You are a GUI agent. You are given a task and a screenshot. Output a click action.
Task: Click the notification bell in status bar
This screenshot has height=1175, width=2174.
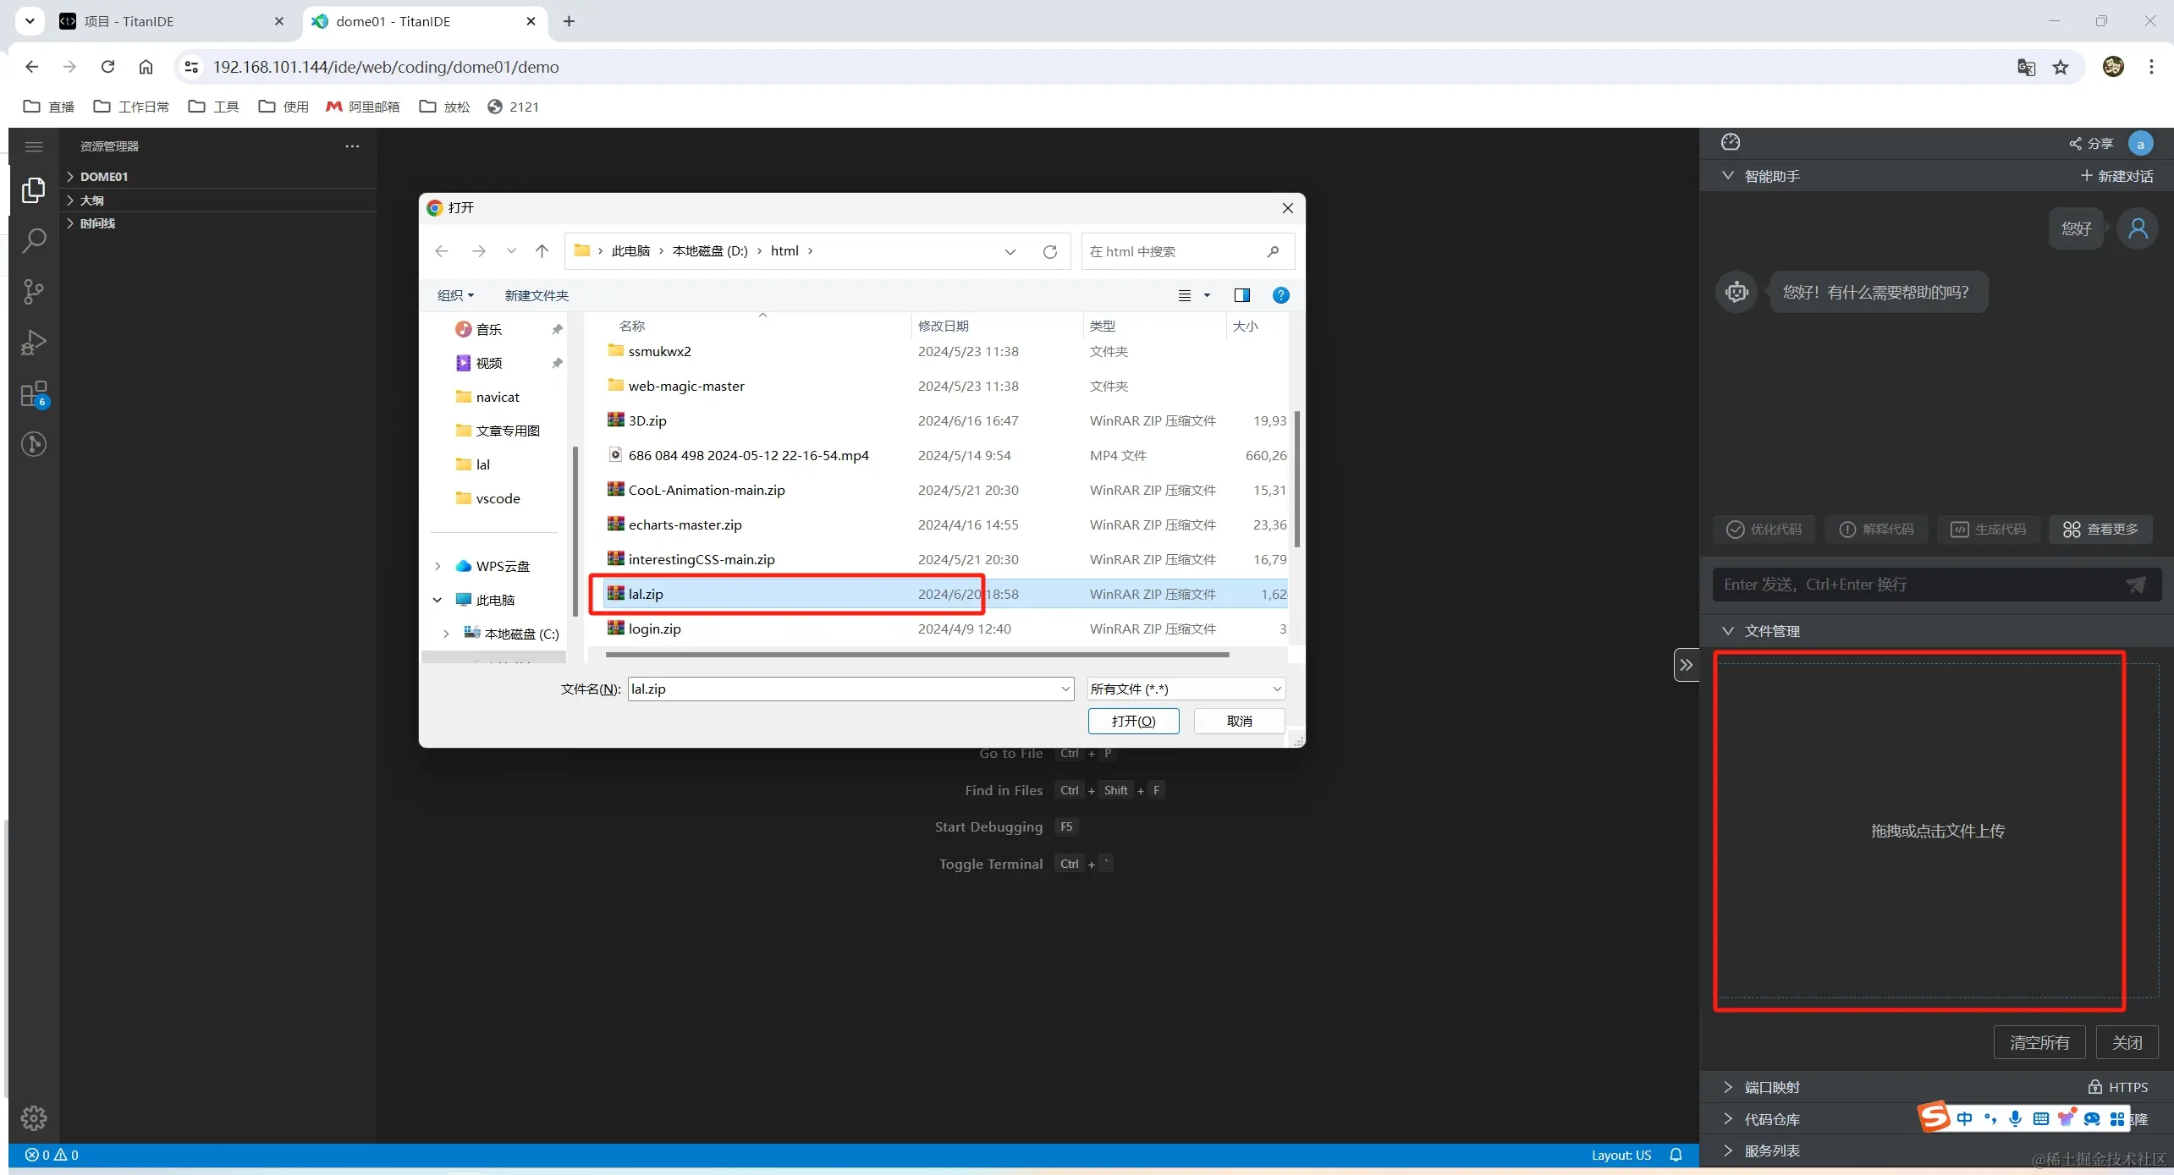click(1675, 1155)
